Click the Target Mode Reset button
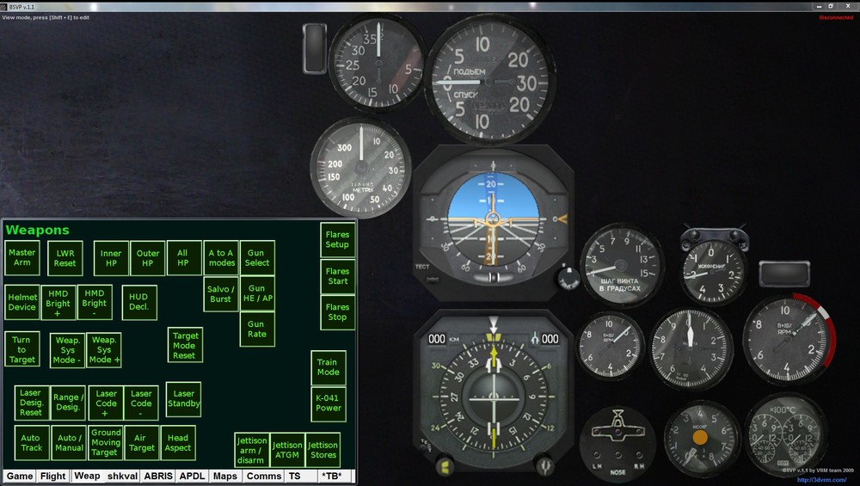 coord(185,345)
